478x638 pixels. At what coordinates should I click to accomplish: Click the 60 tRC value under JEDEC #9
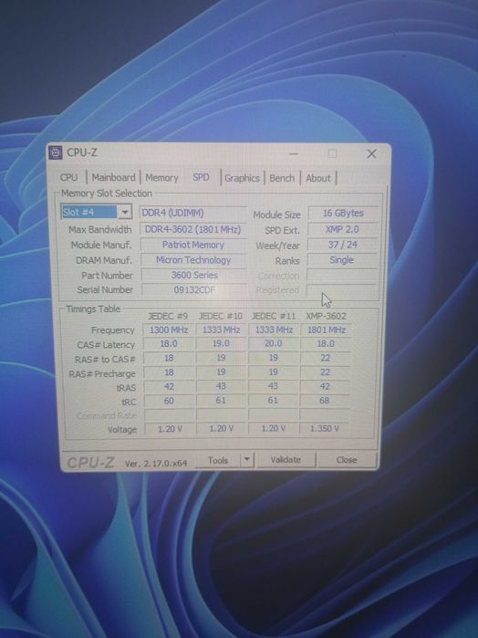169,401
